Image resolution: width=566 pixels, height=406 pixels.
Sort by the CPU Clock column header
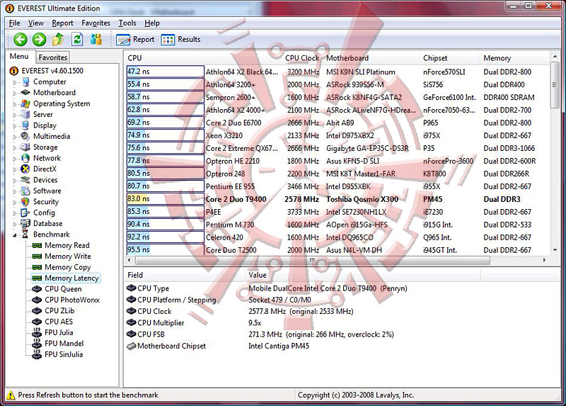(x=302, y=58)
